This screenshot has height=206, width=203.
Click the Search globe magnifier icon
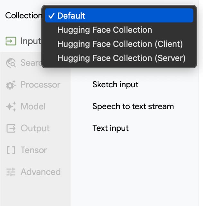point(11,63)
